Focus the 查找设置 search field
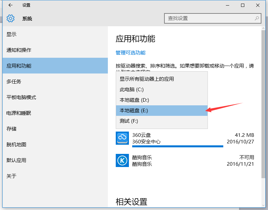268x210 pixels. click(213, 18)
